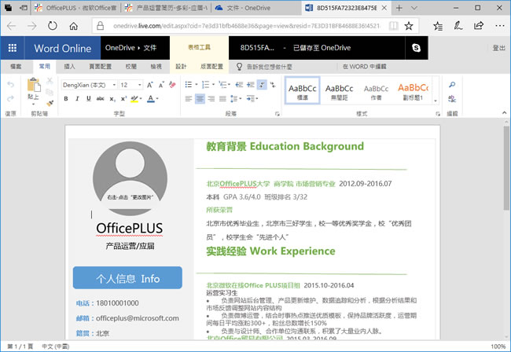Copy the selection to clipboard

pos(50,92)
